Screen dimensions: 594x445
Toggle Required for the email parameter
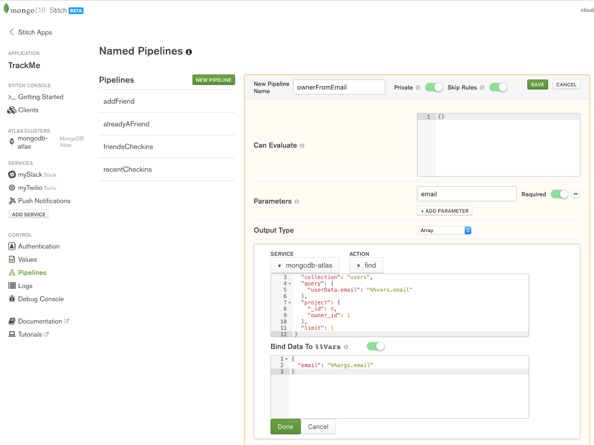point(559,194)
